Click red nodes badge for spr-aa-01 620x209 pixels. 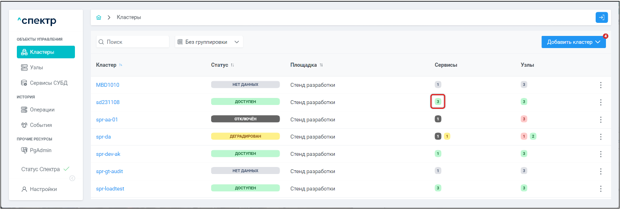[524, 119]
